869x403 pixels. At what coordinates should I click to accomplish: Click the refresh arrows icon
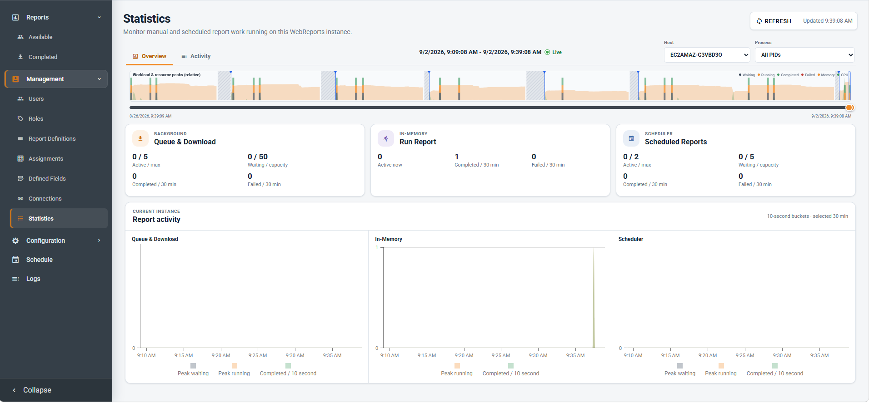click(x=759, y=21)
